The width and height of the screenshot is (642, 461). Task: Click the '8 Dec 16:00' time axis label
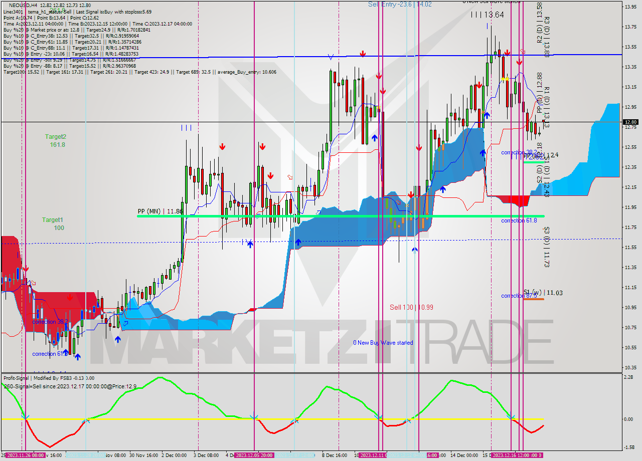(x=334, y=455)
